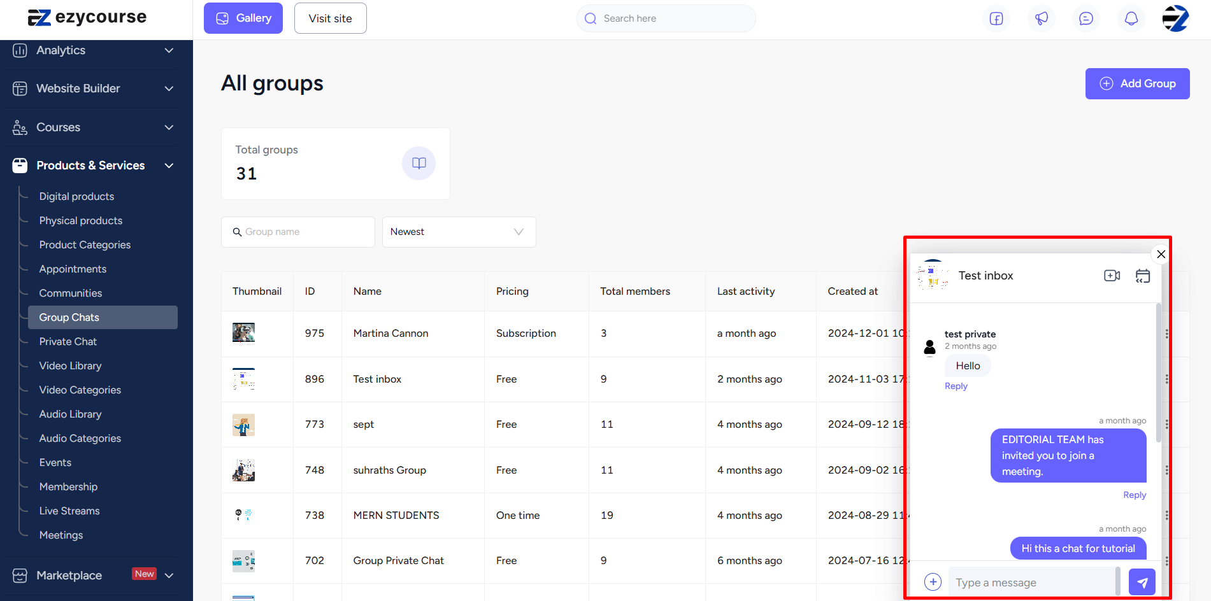Image resolution: width=1211 pixels, height=601 pixels.
Task: Open the schedule calendar icon in chat header
Action: [1143, 276]
